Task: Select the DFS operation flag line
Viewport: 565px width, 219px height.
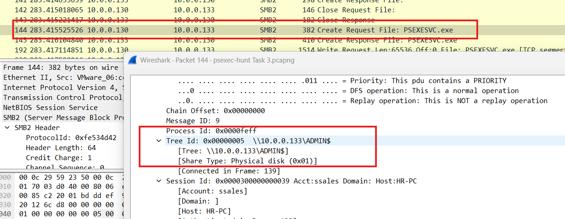Action: point(348,91)
